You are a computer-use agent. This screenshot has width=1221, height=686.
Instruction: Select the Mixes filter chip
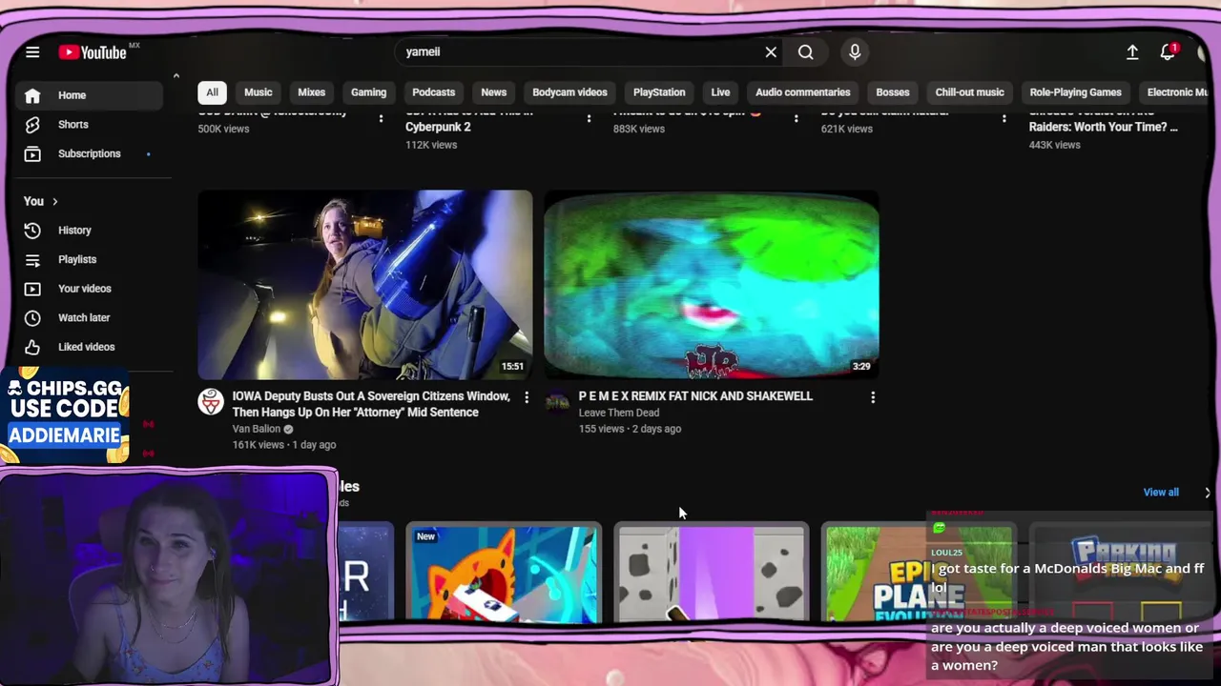click(x=311, y=92)
